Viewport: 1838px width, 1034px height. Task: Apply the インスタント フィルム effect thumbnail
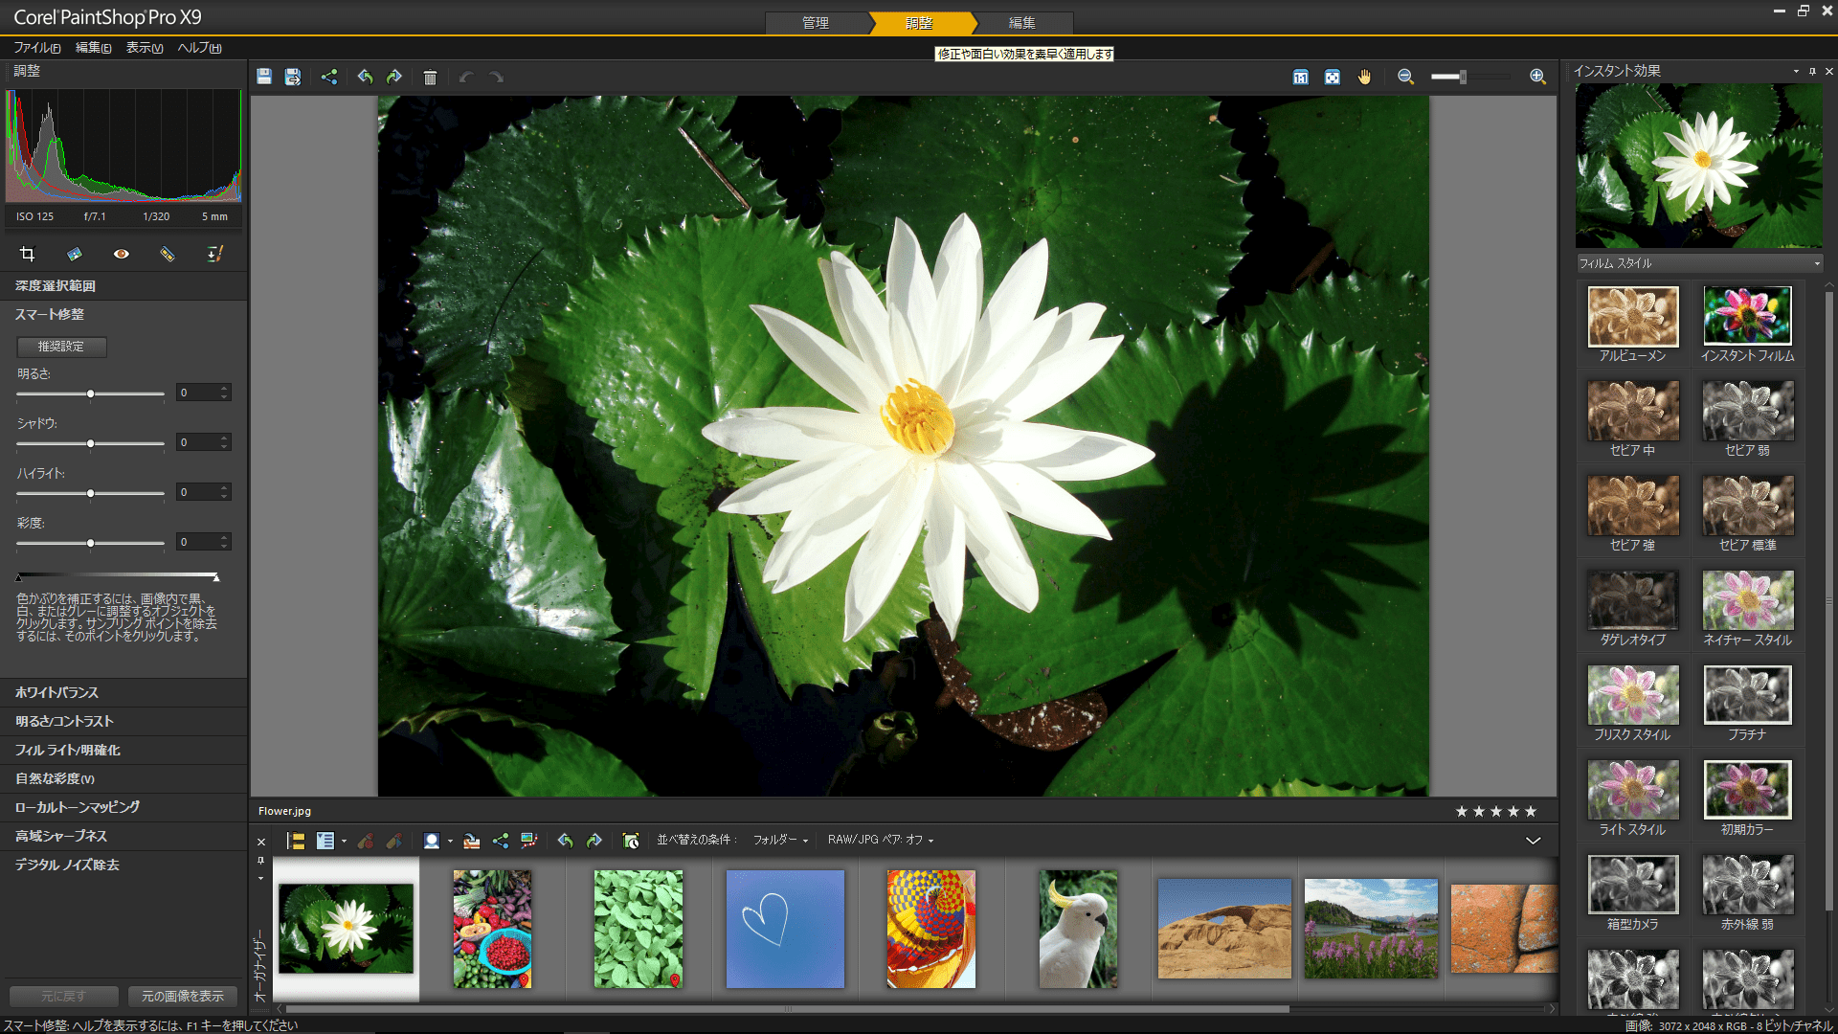coord(1747,317)
